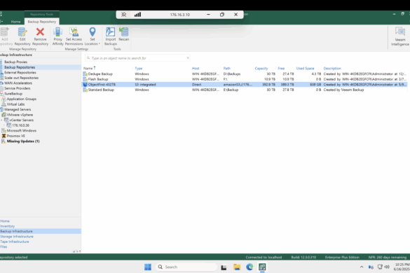Pin the remote connection bar

coord(123,15)
